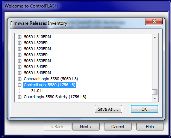
Task: Select the 5069-L330ER entry
Action: tap(36, 55)
